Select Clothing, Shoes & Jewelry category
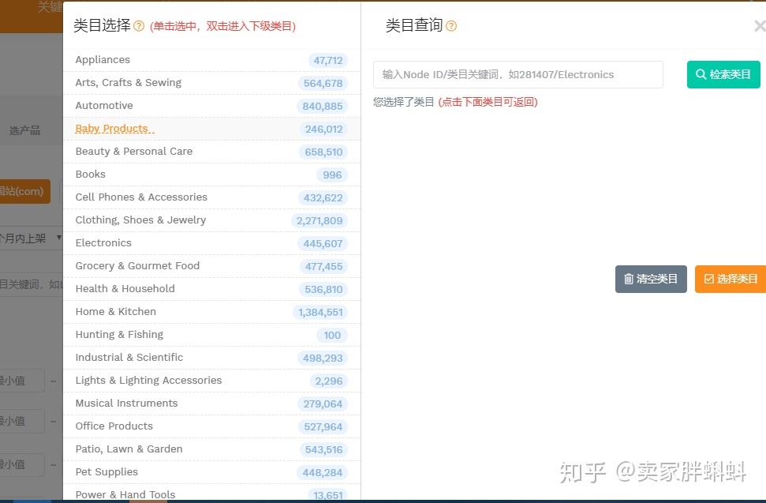The height and width of the screenshot is (503, 766). click(x=211, y=220)
